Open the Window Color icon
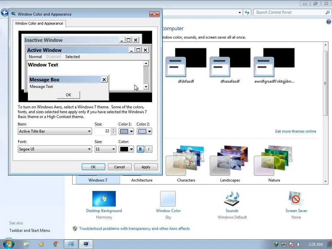The height and width of the screenshot is (249, 332). [x=168, y=199]
